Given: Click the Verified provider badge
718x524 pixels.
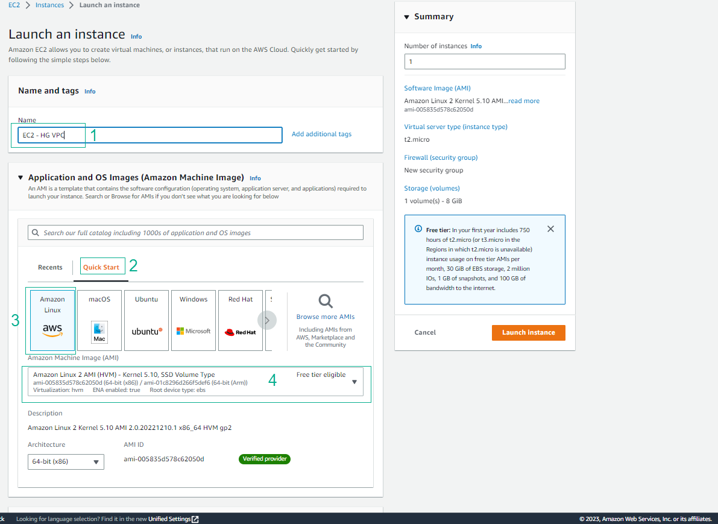Looking at the screenshot, I should click(265, 459).
